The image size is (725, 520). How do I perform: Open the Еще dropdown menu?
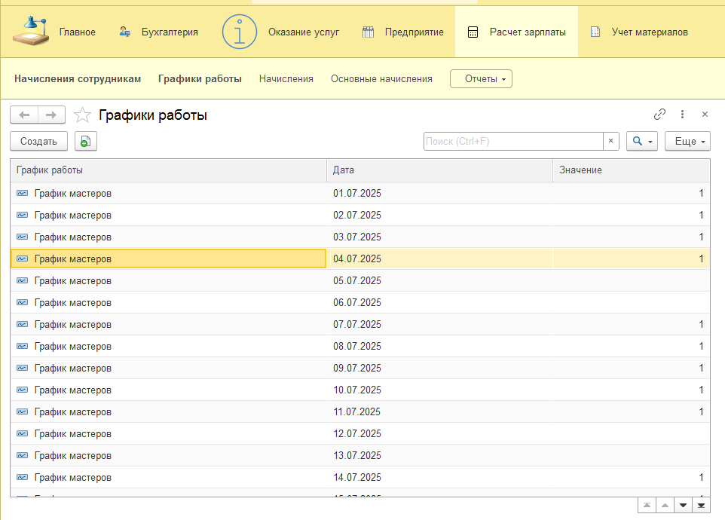pos(687,141)
